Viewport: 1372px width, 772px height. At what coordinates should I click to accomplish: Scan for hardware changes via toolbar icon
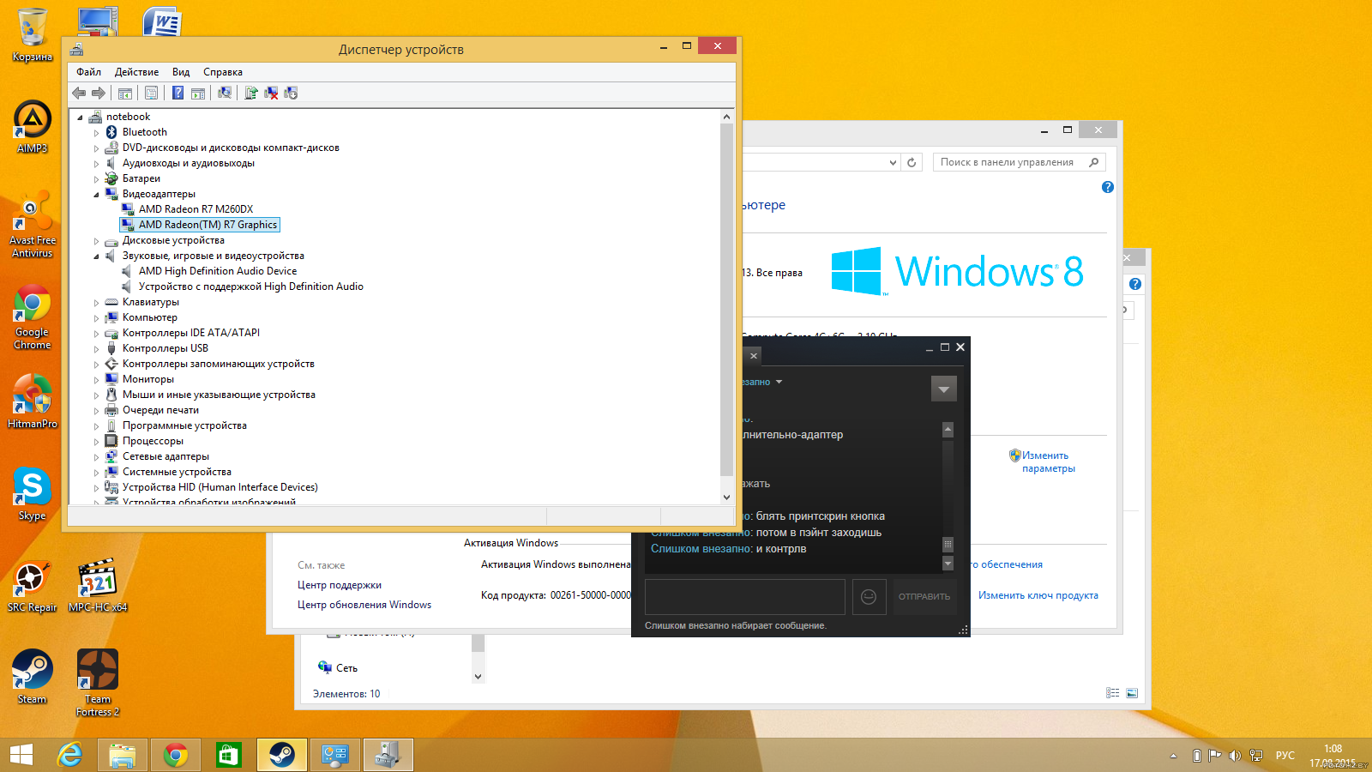pyautogui.click(x=225, y=93)
